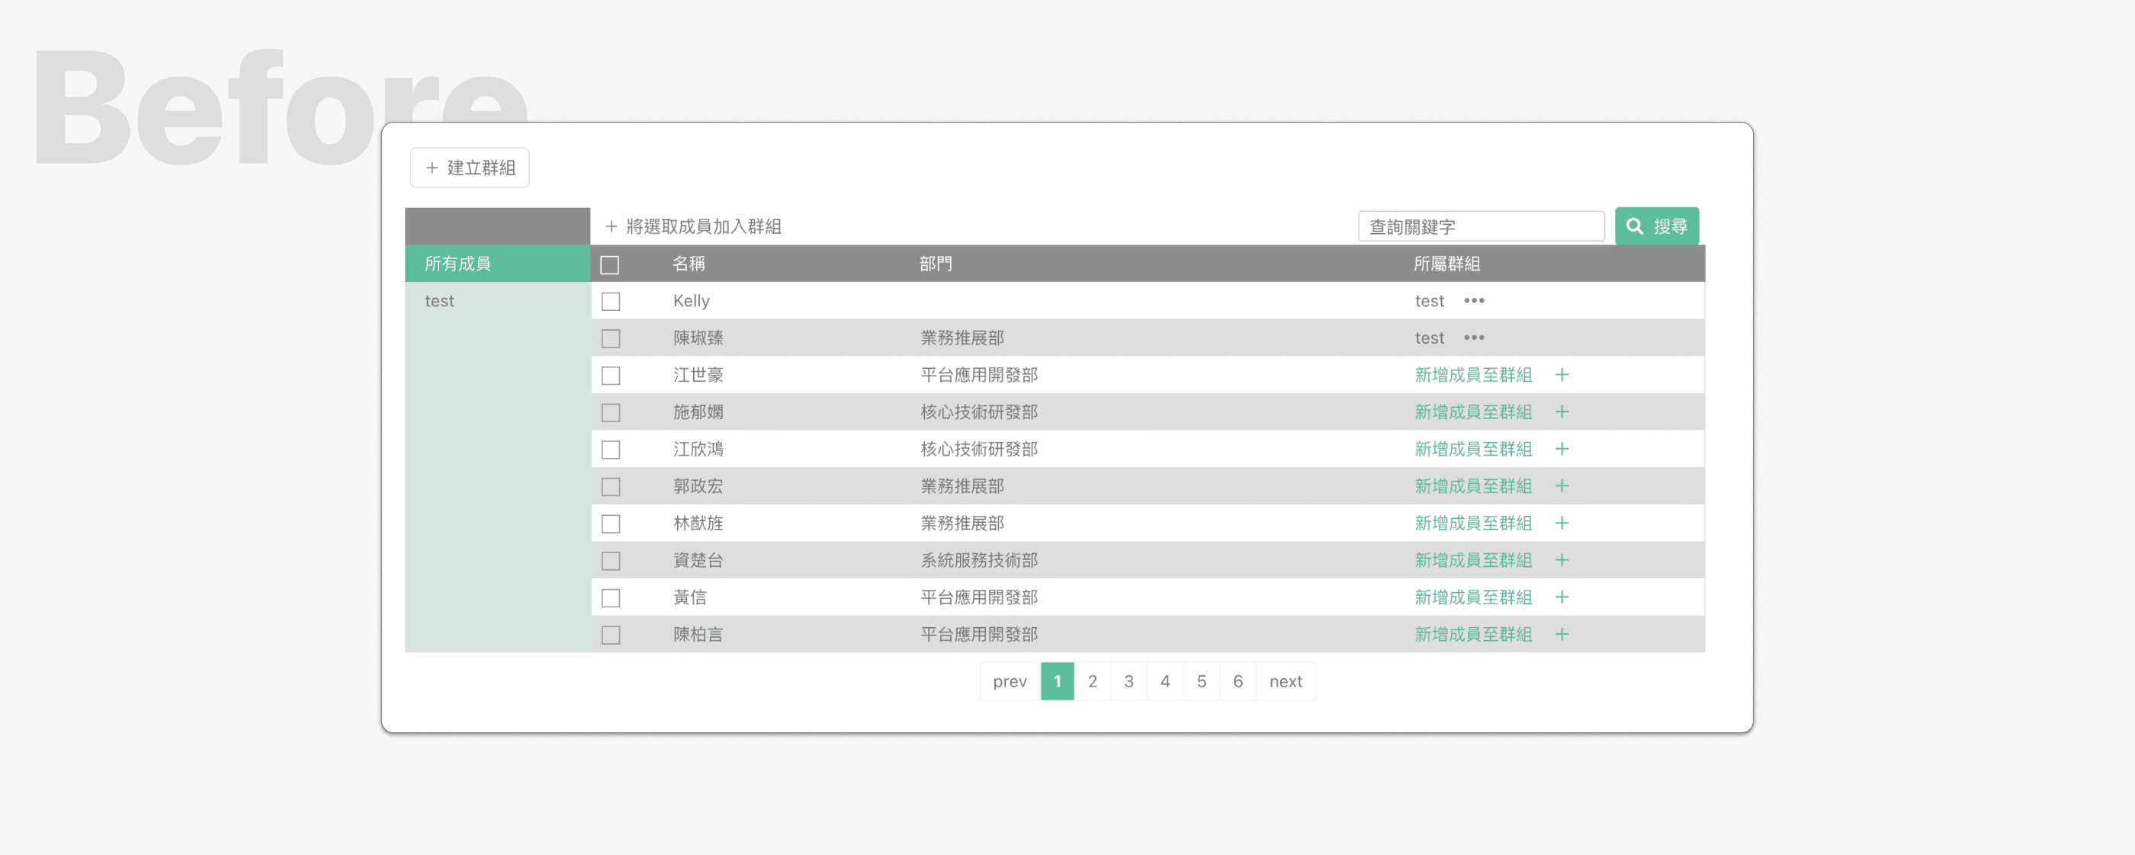Tick the checkbox next to 黃信
Screen dimensions: 2135x855
coord(611,598)
